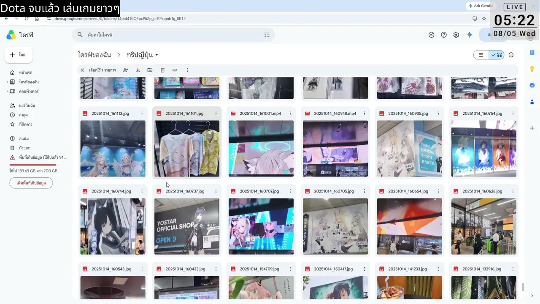Click the ใหม่ new button
The image size is (540, 304).
pyautogui.click(x=19, y=55)
